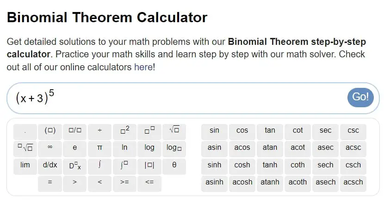Choose the sin function key
The width and height of the screenshot is (384, 209).
click(214, 130)
